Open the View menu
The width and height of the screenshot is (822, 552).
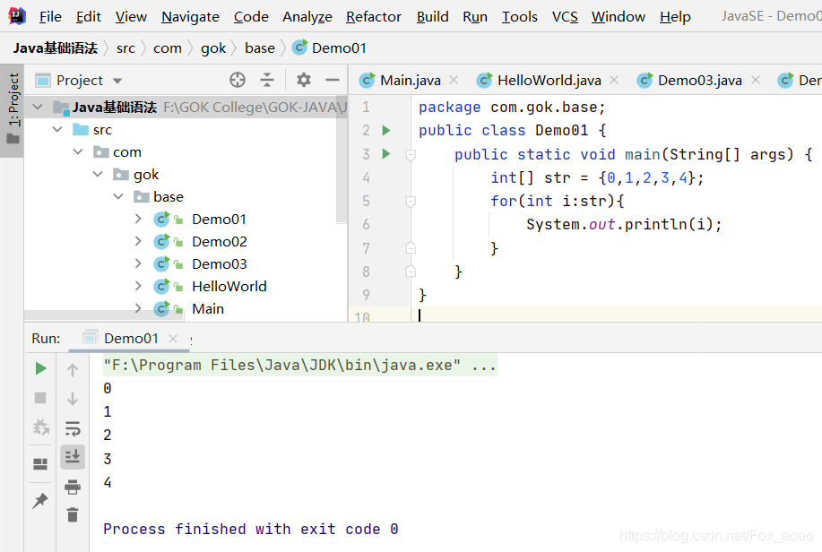tap(131, 17)
